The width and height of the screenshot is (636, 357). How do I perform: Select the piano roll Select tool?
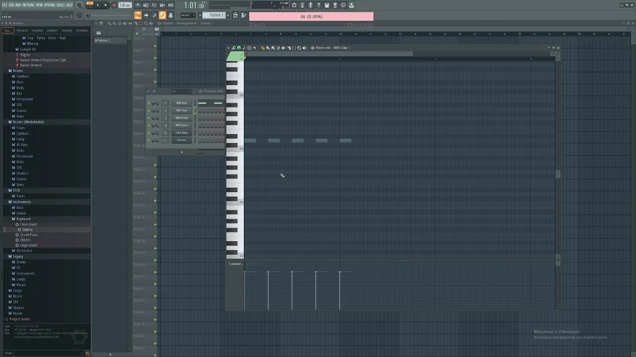(293, 48)
